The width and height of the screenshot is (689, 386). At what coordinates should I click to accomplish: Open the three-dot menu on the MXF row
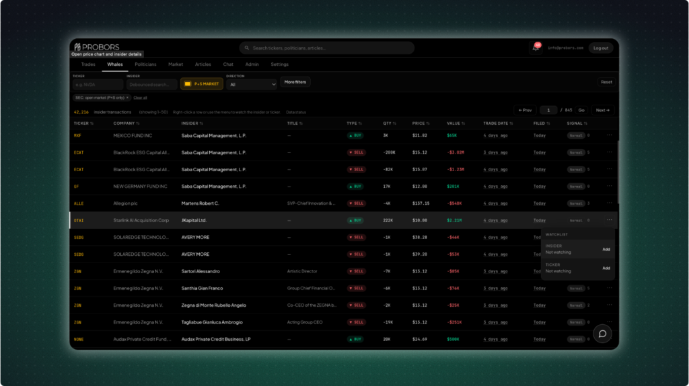(x=609, y=135)
